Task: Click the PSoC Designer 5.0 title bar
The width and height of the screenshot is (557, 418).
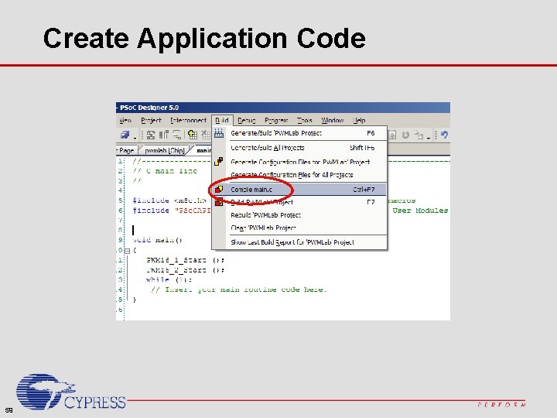Action: pos(283,108)
